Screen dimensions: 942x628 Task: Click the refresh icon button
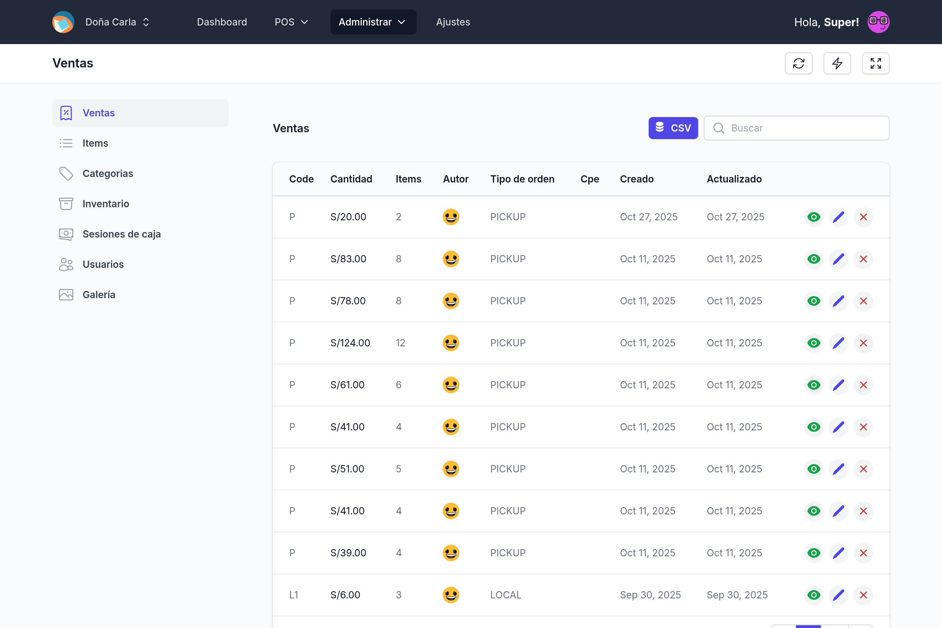coord(799,63)
